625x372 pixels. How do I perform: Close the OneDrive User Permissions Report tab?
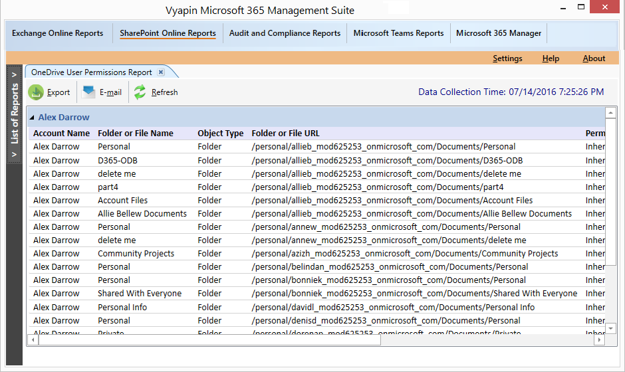point(161,72)
